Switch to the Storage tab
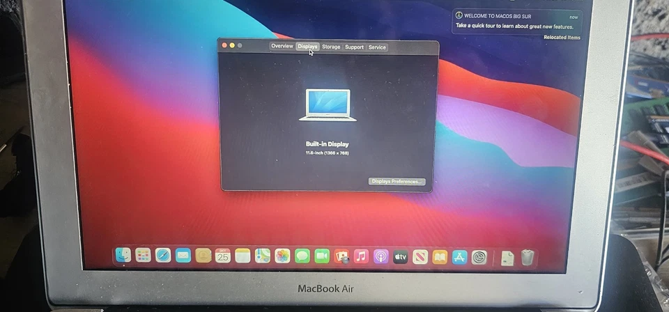The height and width of the screenshot is (312, 669). pyautogui.click(x=331, y=47)
